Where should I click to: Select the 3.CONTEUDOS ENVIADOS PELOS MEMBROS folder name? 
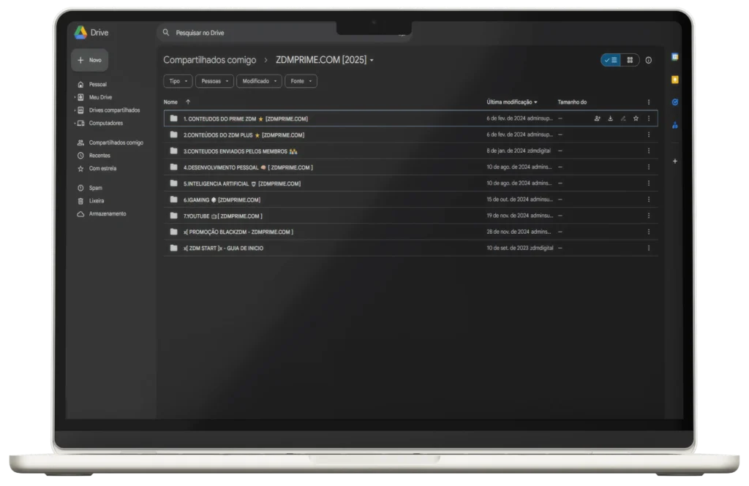point(240,151)
